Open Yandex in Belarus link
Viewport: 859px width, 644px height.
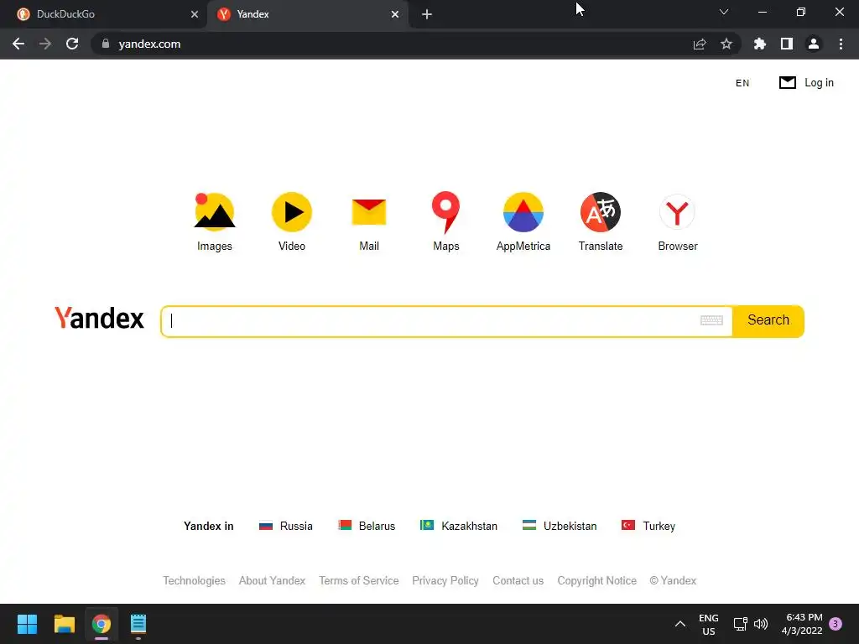(x=367, y=526)
